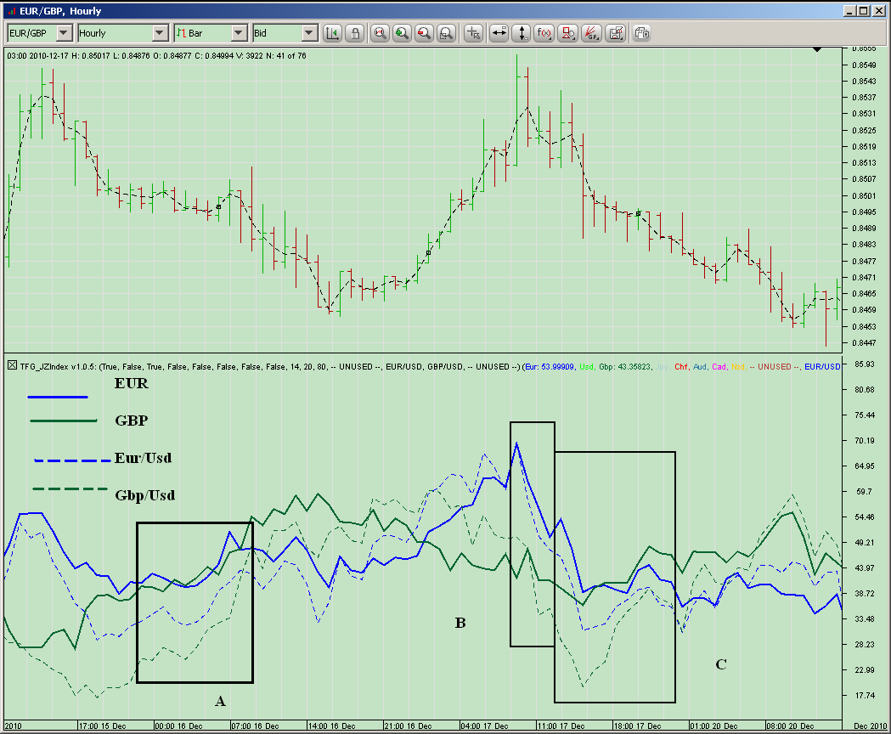
Task: Select the zoom-to-rectangle magnifier tool
Action: pos(446,33)
